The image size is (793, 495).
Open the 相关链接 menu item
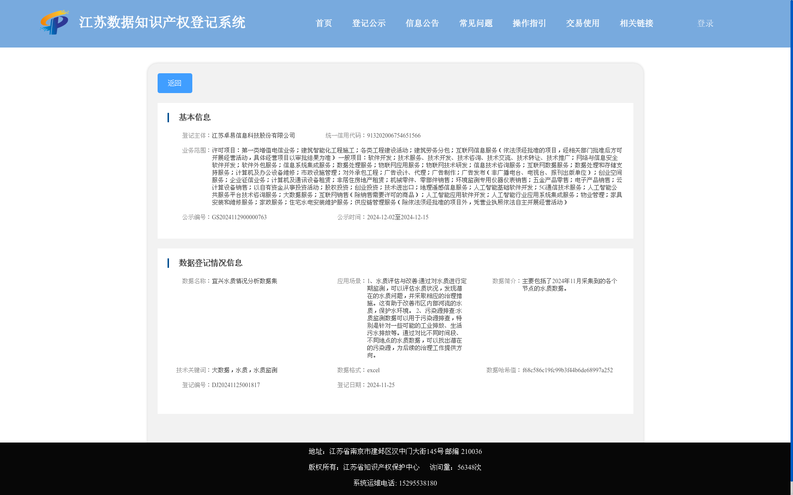click(x=636, y=23)
